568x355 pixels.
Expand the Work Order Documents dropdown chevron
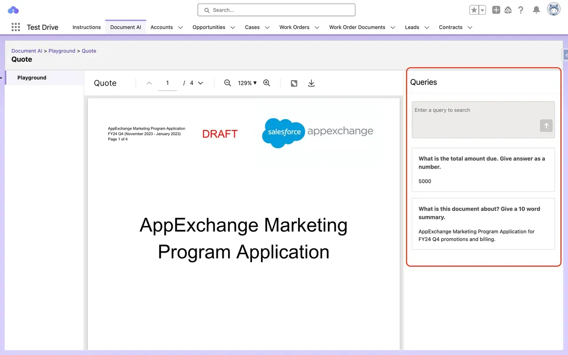393,28
